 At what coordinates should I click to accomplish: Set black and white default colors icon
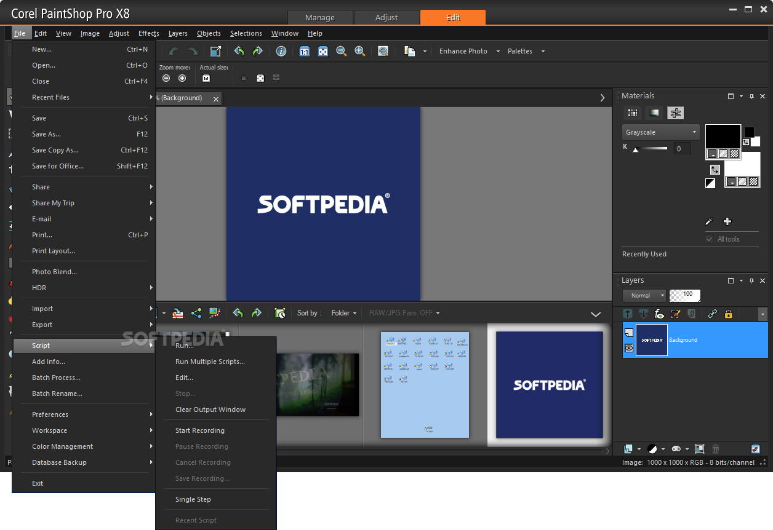coord(710,183)
